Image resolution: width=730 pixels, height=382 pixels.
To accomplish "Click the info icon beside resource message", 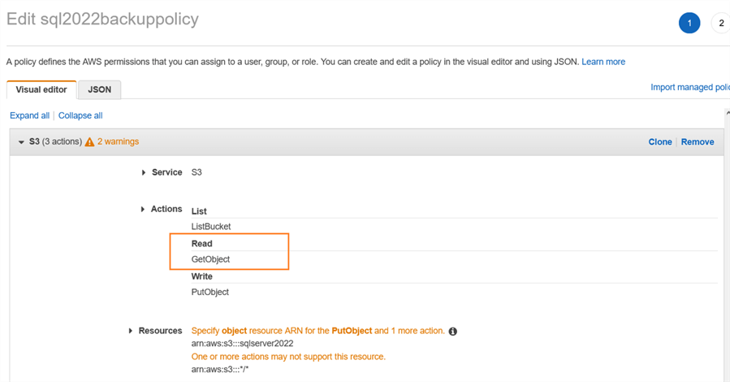I will tap(453, 332).
